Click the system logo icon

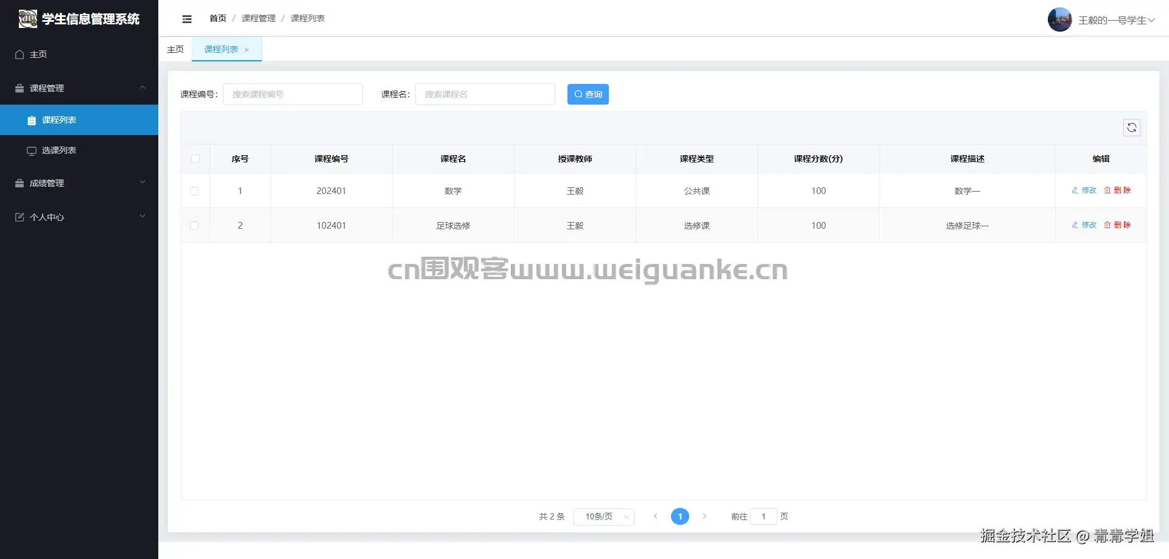point(27,19)
